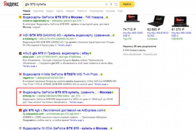Open the Переводчик tab
Viewport: 196px width, 130px height.
96,11
